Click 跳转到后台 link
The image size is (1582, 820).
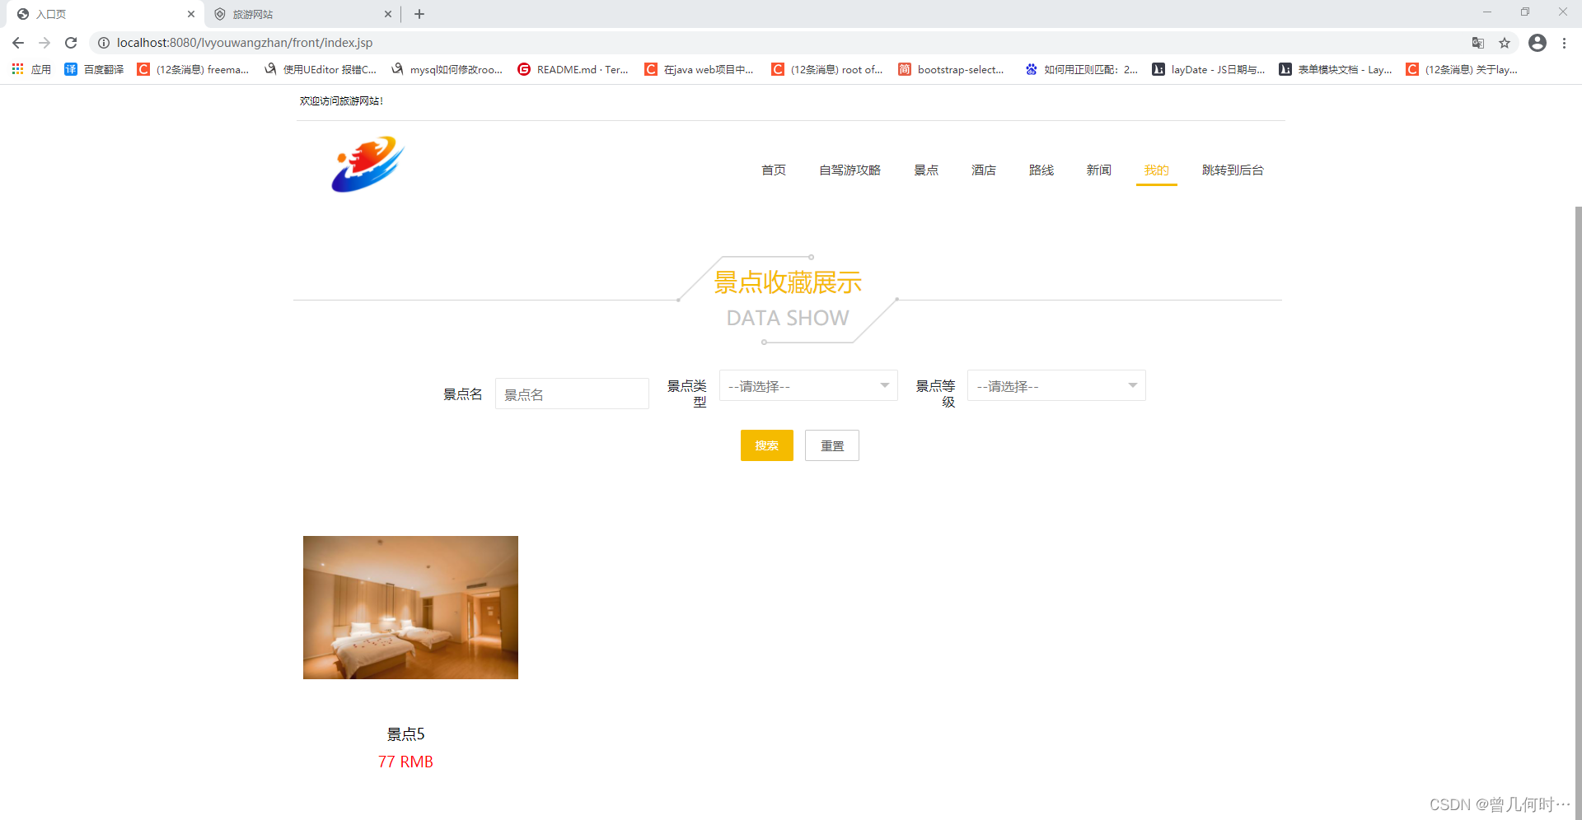click(x=1233, y=170)
